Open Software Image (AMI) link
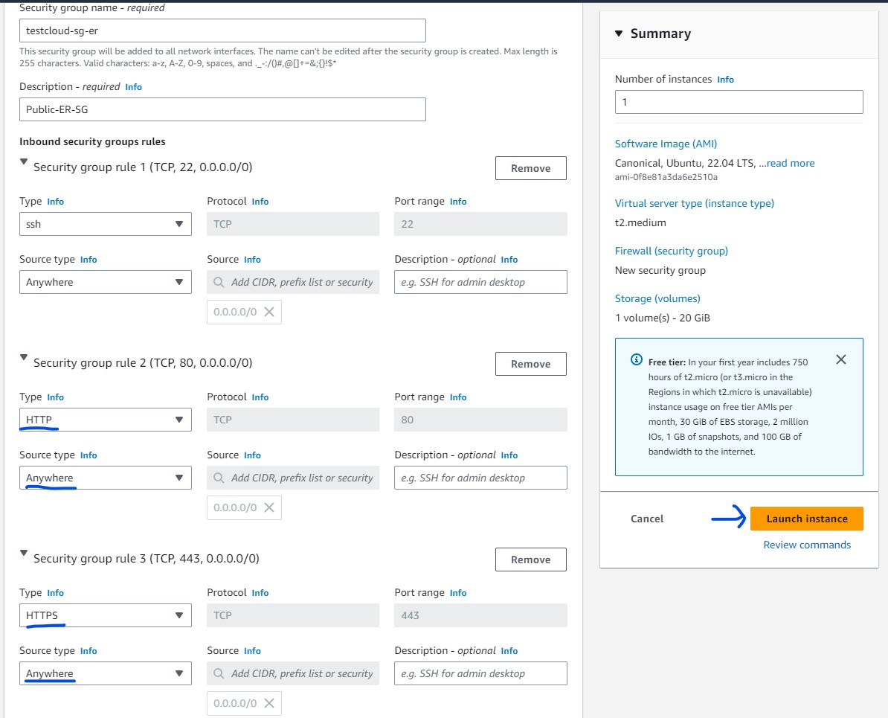 point(666,144)
